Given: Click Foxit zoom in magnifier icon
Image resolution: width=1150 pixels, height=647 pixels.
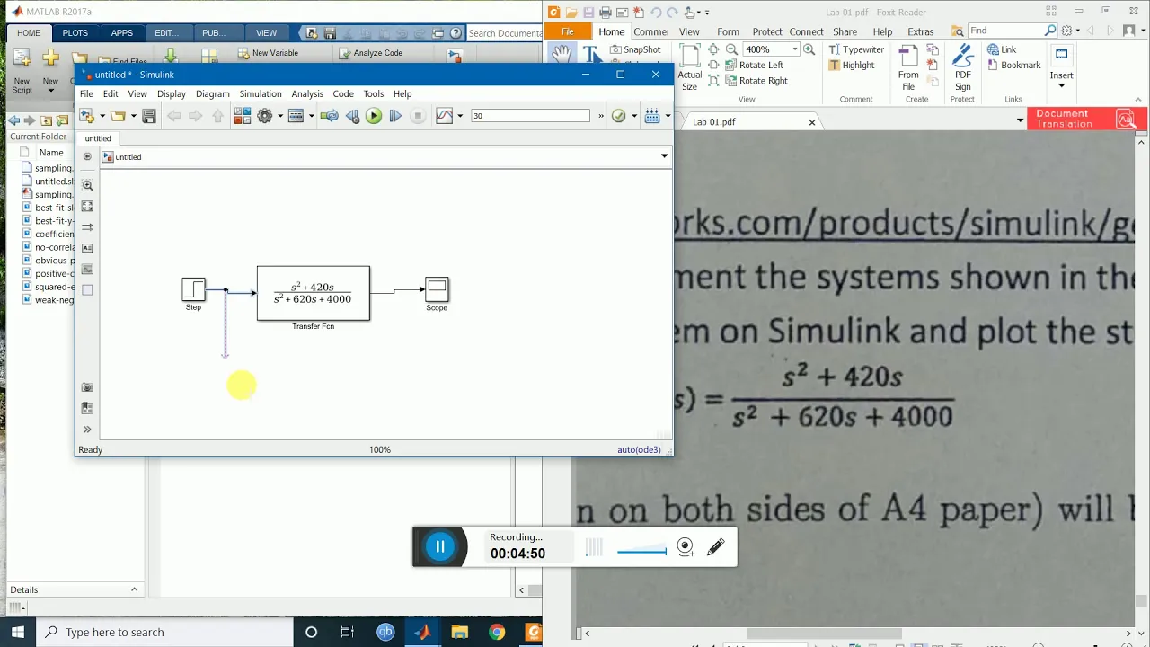Looking at the screenshot, I should tap(809, 49).
